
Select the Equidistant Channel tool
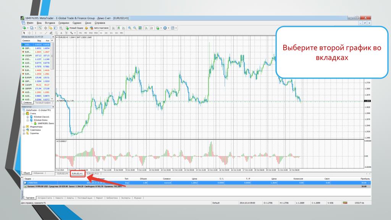point(51,33)
